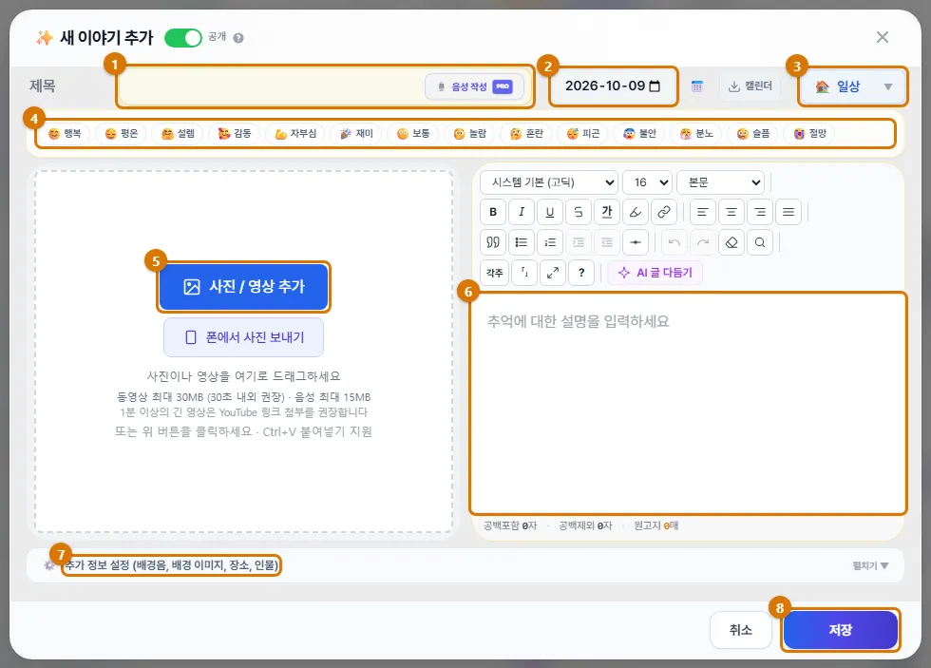Click the AI 글 다듬기 button
Viewport: 931px width, 668px height.
[x=655, y=273]
